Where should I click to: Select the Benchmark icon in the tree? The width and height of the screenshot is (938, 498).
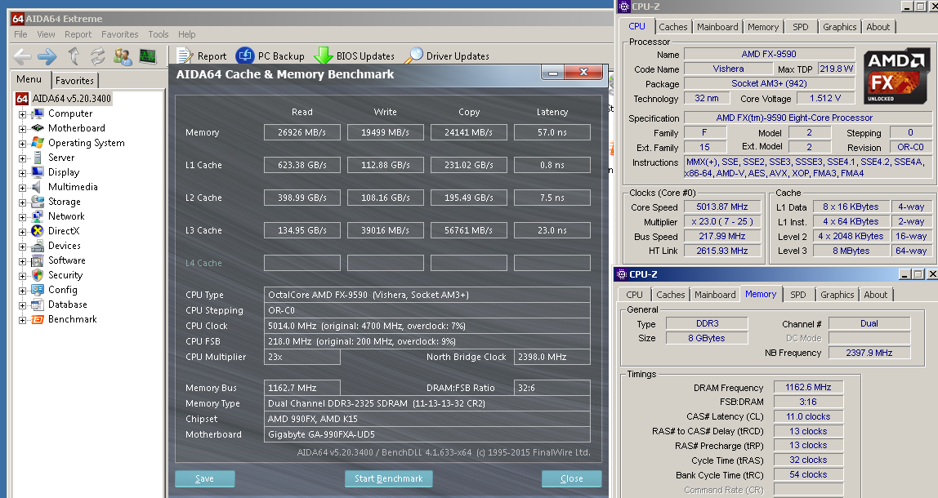point(38,319)
